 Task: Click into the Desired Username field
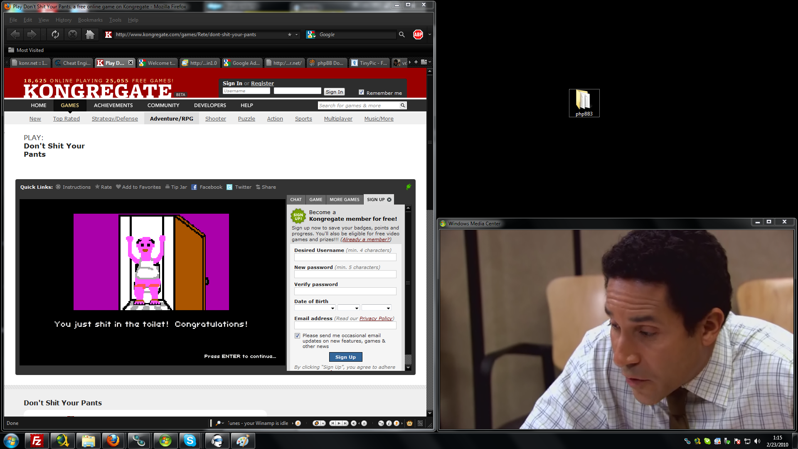pos(345,257)
